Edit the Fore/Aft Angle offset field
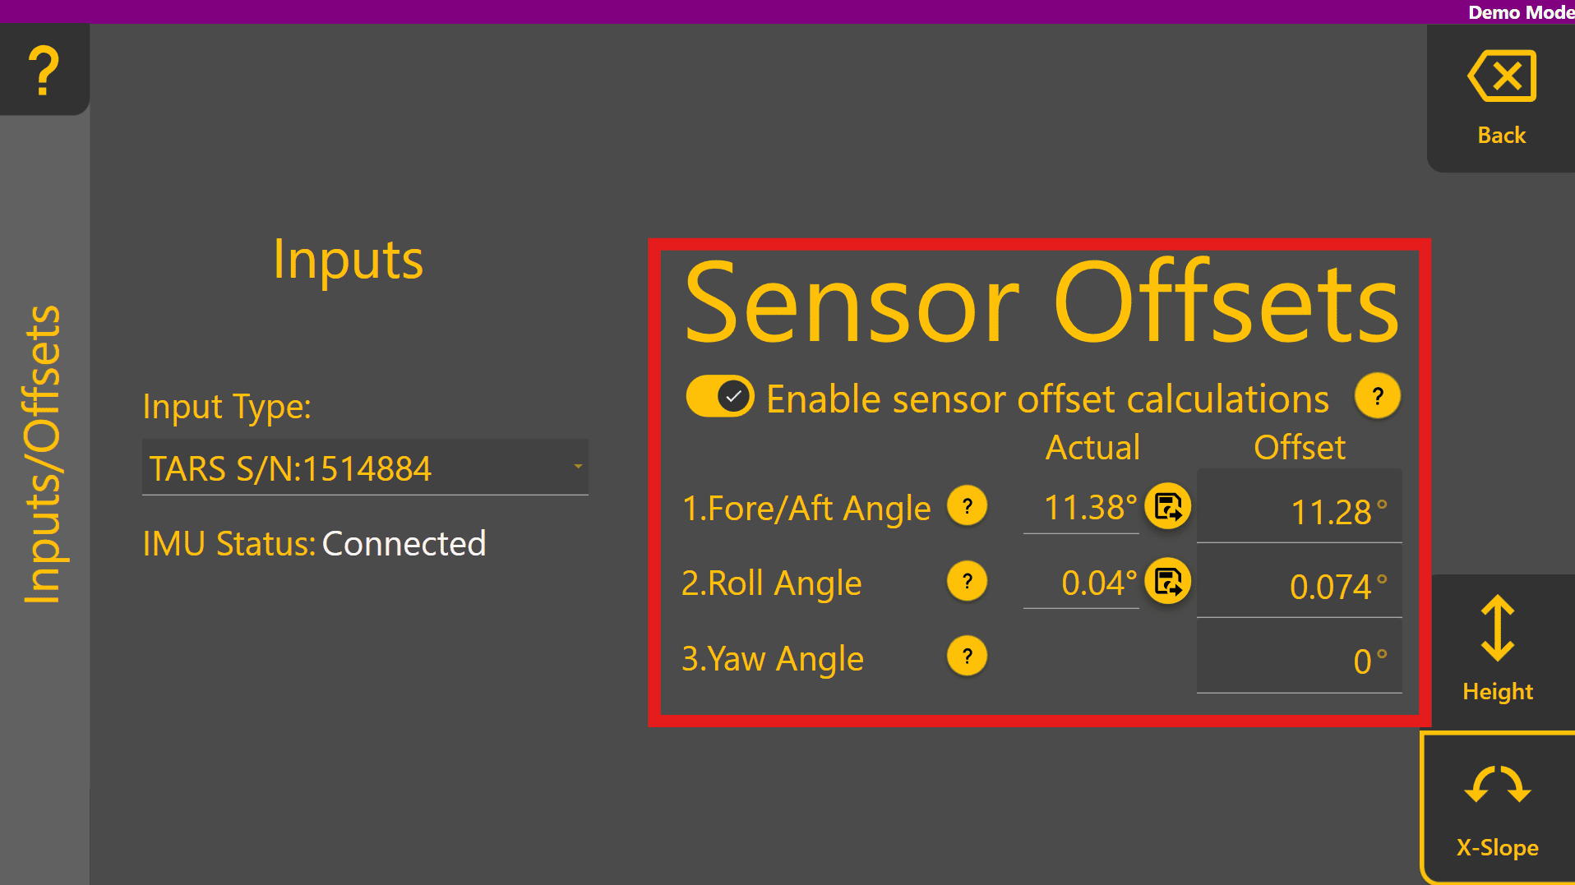 (x=1299, y=511)
